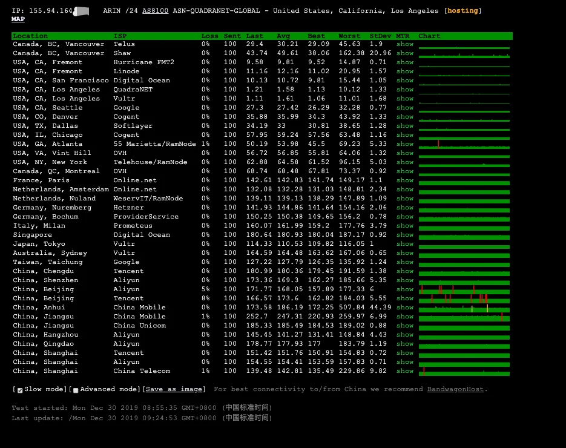Click the Worst column header

point(349,36)
